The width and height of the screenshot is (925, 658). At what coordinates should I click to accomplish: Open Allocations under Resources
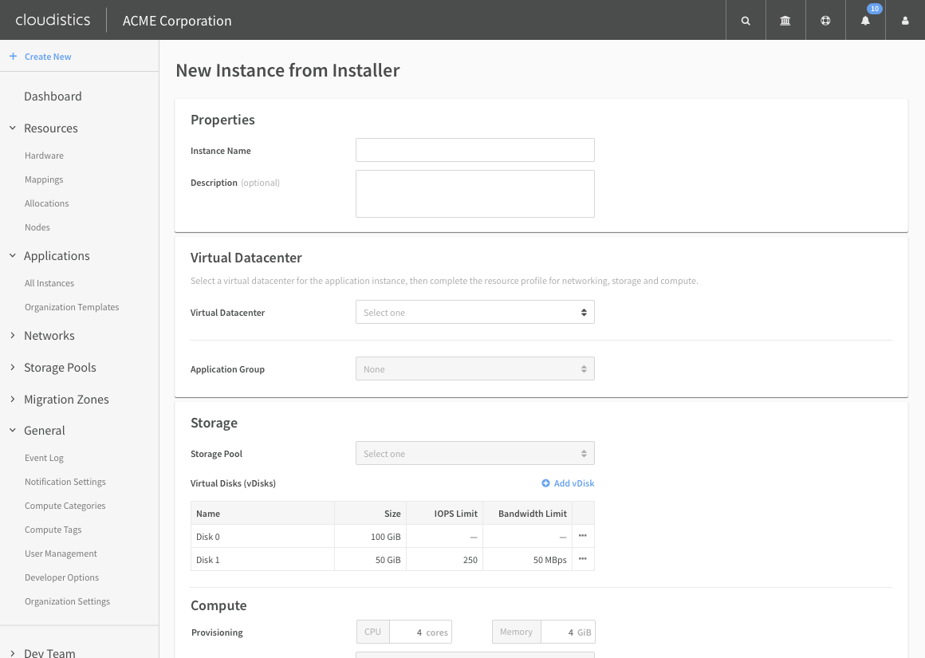46,203
